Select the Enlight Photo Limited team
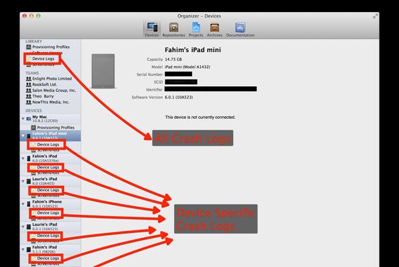Viewport: 399px width, 267px height. coord(49,79)
